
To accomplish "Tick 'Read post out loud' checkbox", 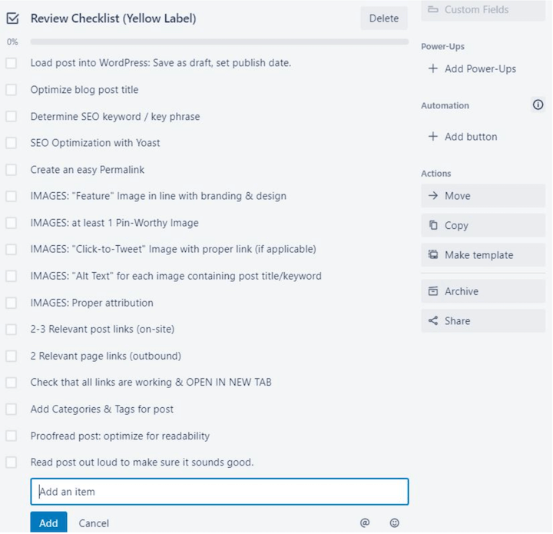I will [x=12, y=463].
